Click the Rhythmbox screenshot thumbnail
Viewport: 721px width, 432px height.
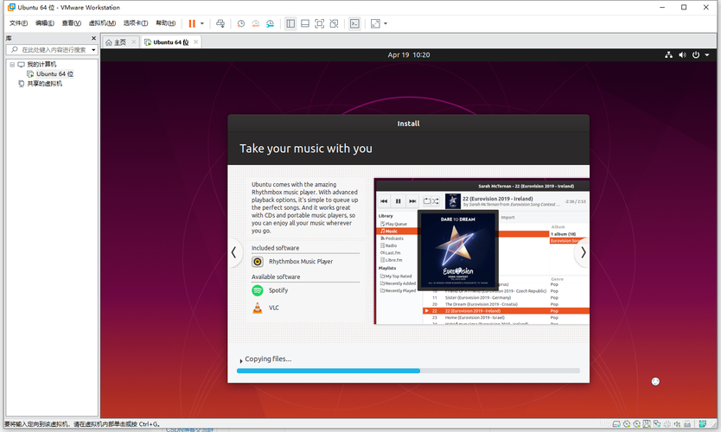coord(482,251)
